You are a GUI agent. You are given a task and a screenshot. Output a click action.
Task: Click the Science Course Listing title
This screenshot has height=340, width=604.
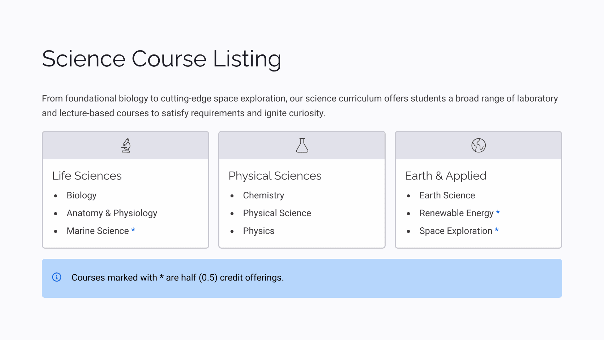pos(162,59)
